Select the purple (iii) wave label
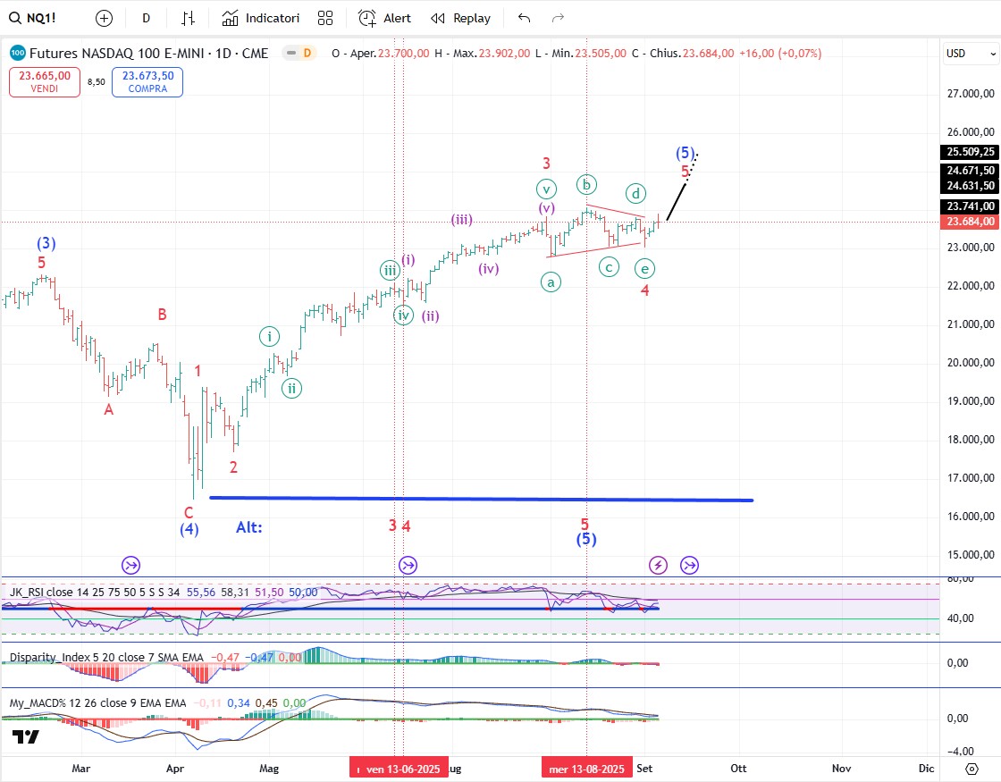The height and width of the screenshot is (782, 1001). pos(461,220)
